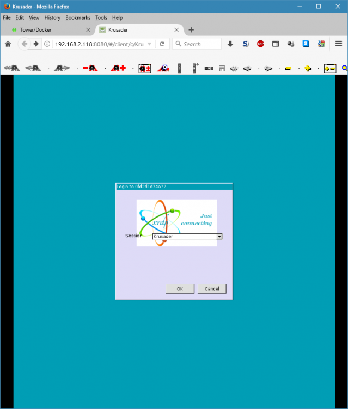This screenshot has height=409, width=348.
Task: Click the yellow plus icon
Action: tap(308, 68)
